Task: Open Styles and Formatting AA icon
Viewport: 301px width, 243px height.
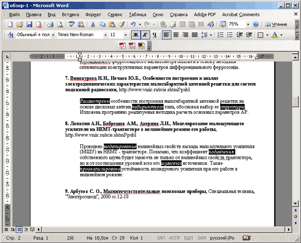Action: click(10, 35)
